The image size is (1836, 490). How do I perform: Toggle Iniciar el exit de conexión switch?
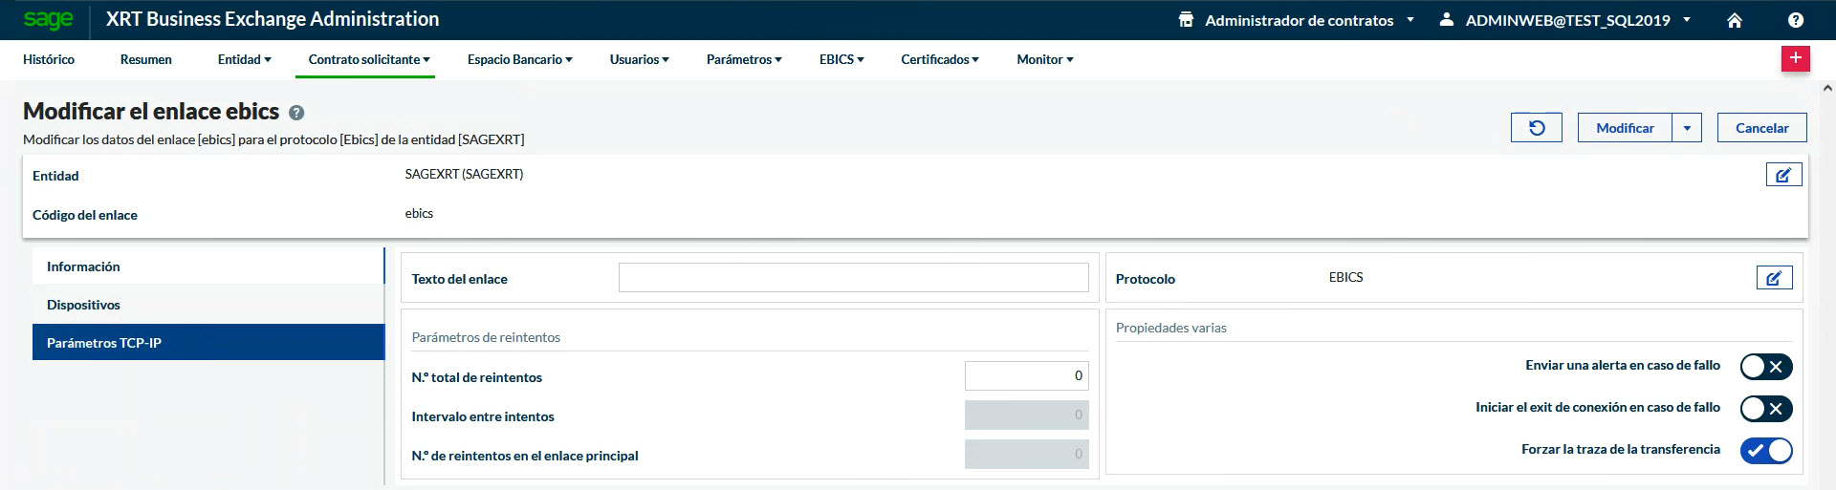1765,409
